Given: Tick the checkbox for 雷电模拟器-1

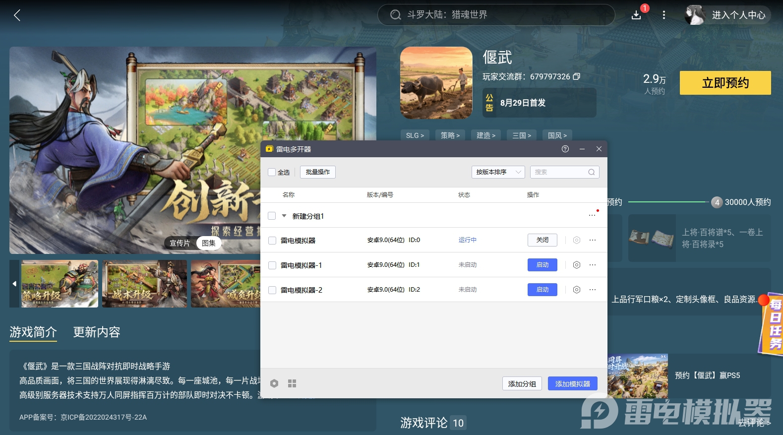Looking at the screenshot, I should 272,265.
